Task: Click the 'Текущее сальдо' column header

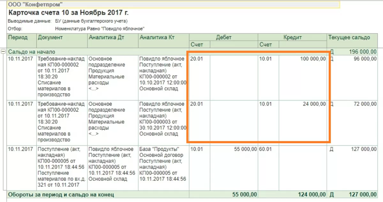Action: 352,41
